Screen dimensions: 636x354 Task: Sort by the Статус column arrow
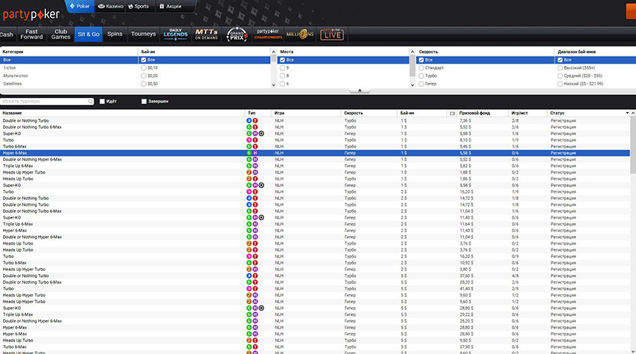click(627, 112)
